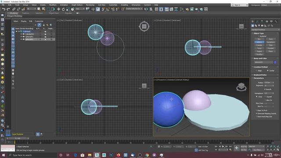This screenshot has height=158, width=281.
Task: Toggle the 3D Snaps icon
Action: 103,9
